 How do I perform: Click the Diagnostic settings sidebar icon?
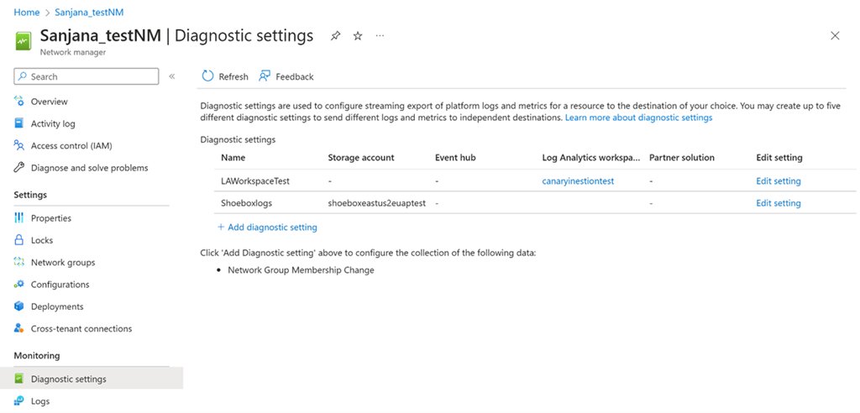[x=19, y=379]
